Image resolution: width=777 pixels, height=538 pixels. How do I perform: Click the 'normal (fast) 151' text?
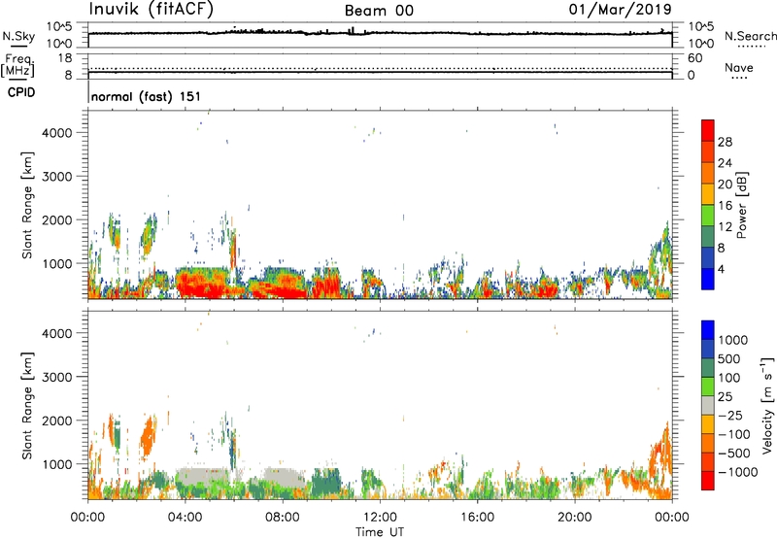pos(146,96)
